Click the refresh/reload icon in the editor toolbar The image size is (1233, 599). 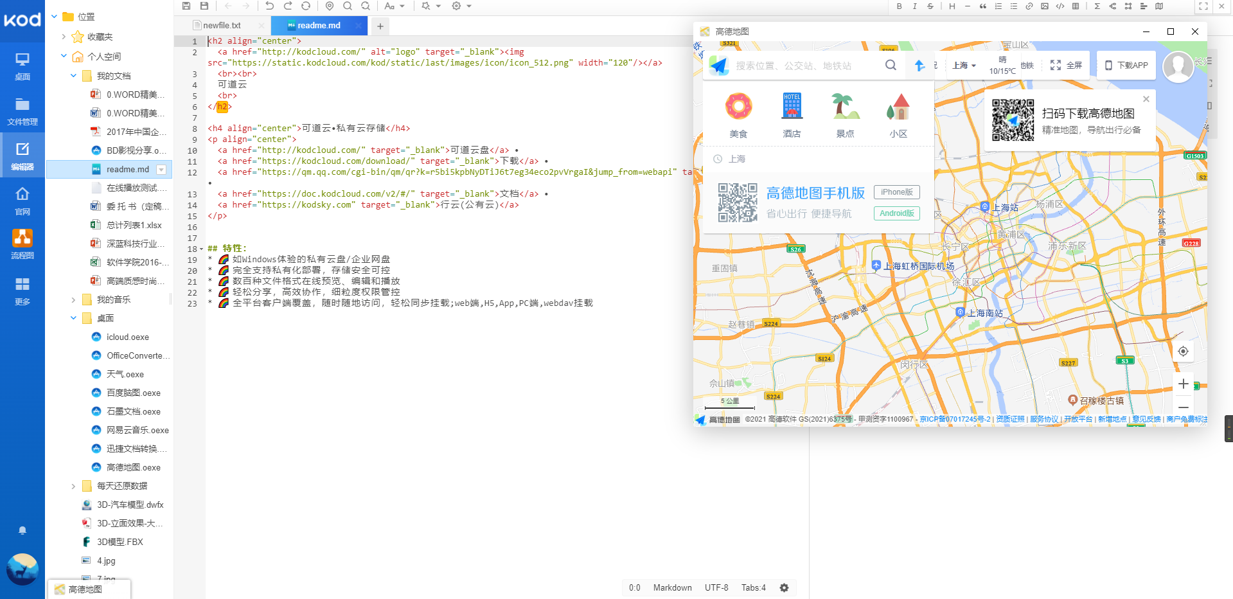pyautogui.click(x=306, y=6)
